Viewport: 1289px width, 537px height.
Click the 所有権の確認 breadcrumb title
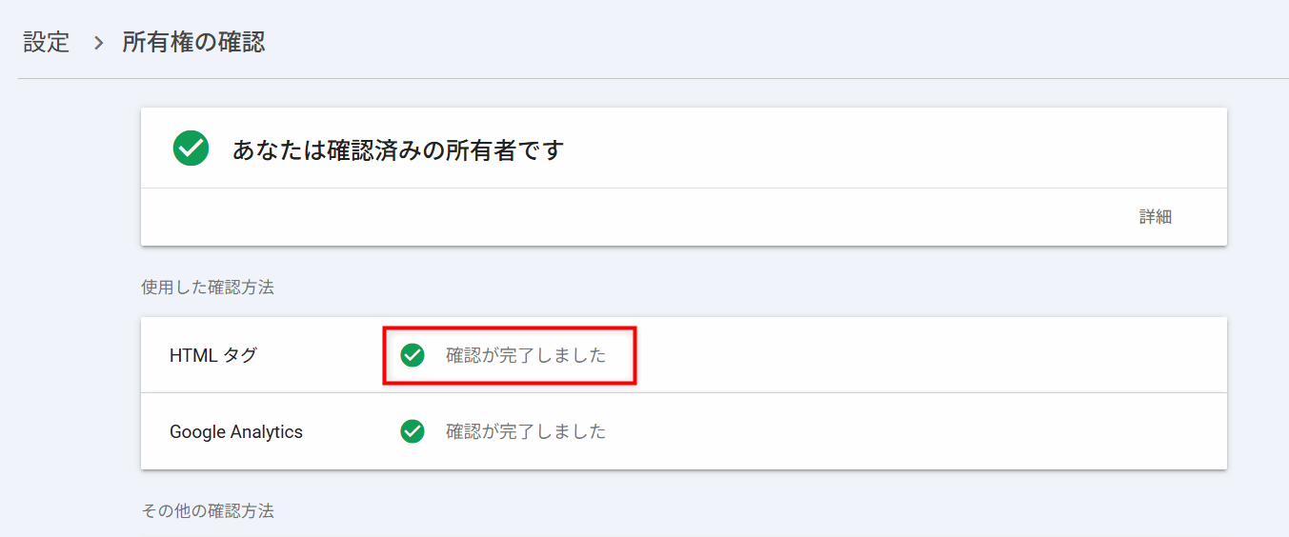tap(193, 43)
